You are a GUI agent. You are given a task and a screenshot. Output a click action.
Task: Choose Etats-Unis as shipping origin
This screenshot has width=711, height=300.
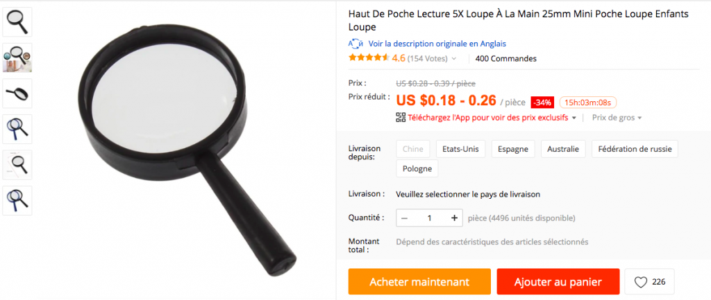[x=460, y=149]
